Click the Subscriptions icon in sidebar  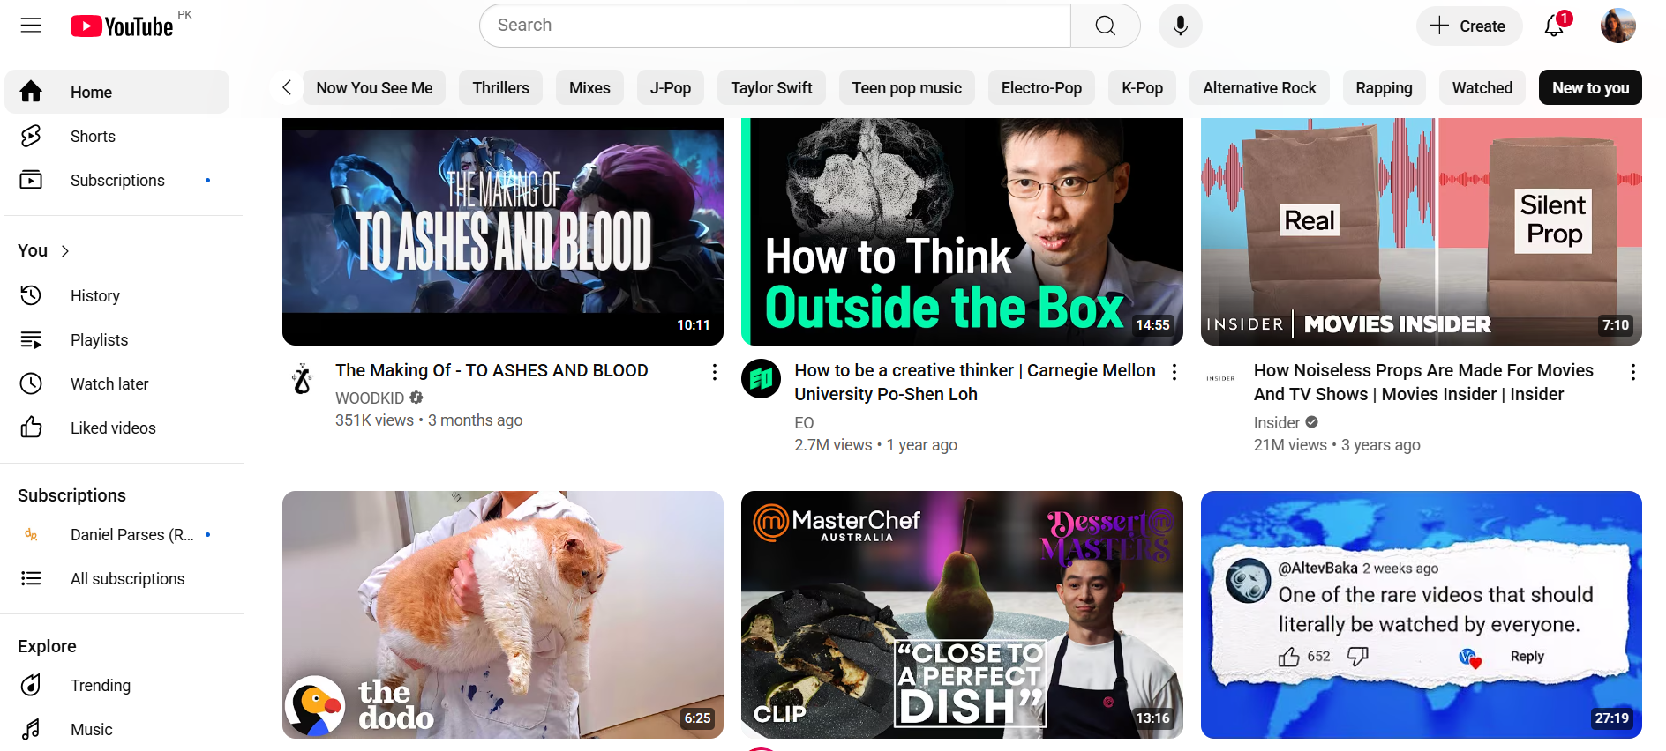(31, 180)
